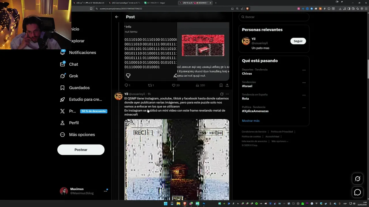Open Mostrar más under trends
The width and height of the screenshot is (369, 207).
tap(251, 121)
